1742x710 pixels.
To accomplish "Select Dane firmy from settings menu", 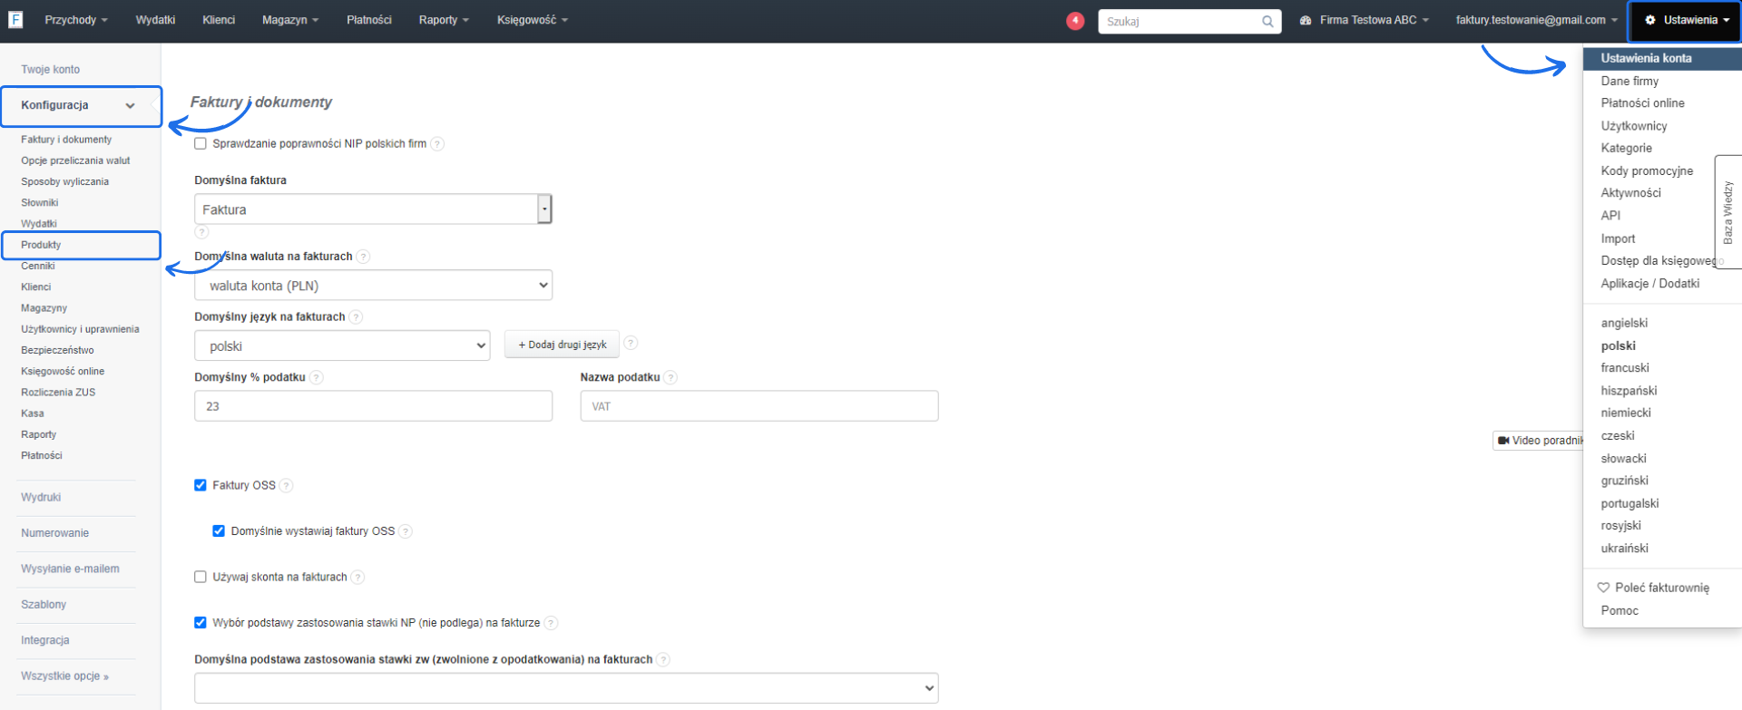I will pos(1629,81).
